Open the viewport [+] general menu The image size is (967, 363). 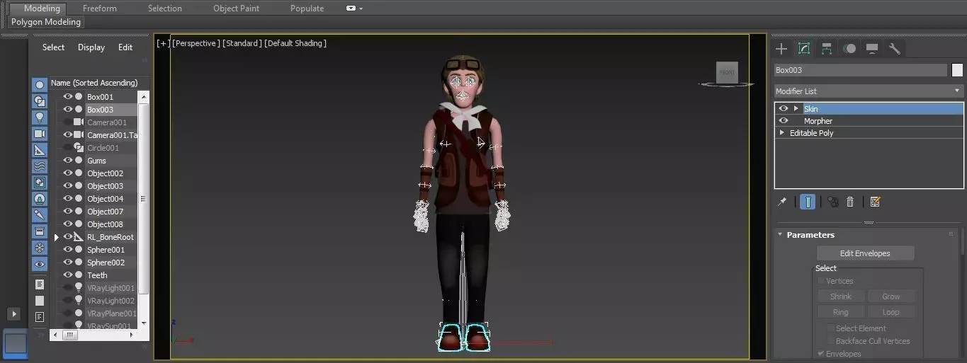coord(164,43)
